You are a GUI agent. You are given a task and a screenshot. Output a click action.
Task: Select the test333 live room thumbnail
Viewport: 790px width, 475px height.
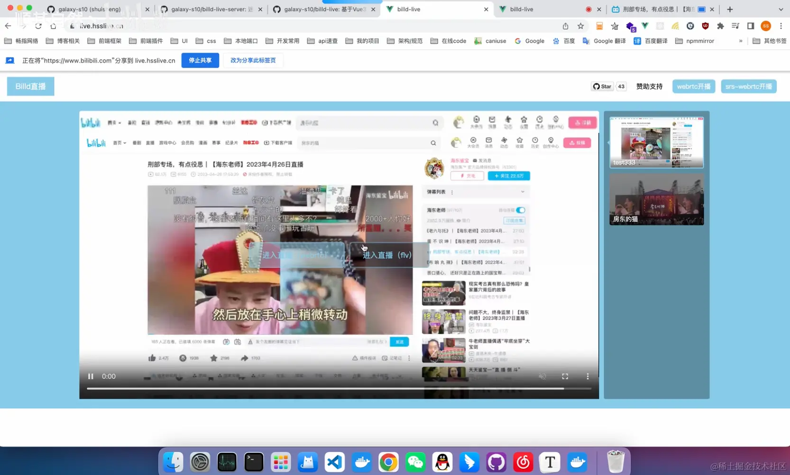656,142
